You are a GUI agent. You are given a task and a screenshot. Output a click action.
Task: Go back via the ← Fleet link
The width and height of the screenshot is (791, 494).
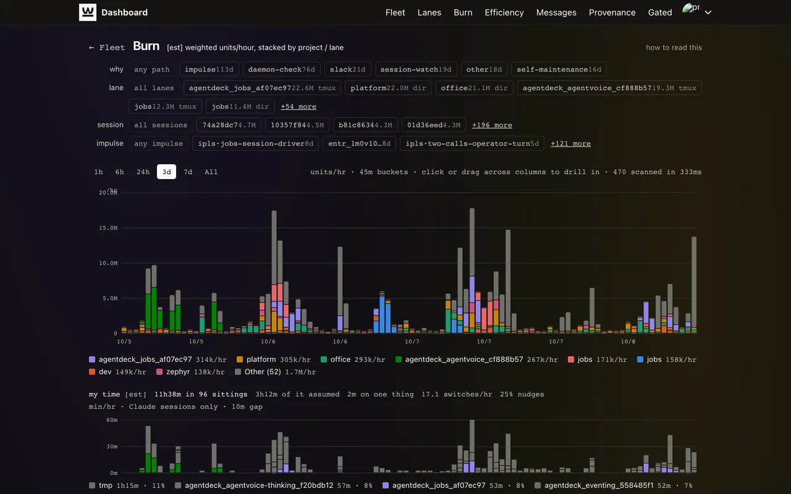(107, 48)
